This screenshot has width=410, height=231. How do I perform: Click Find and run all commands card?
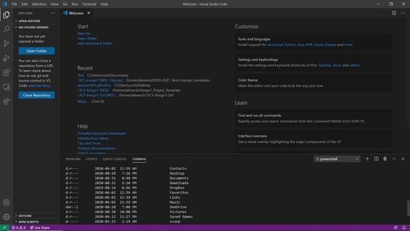(x=313, y=118)
